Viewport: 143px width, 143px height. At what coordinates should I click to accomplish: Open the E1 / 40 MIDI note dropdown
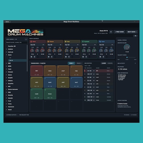point(91,81)
